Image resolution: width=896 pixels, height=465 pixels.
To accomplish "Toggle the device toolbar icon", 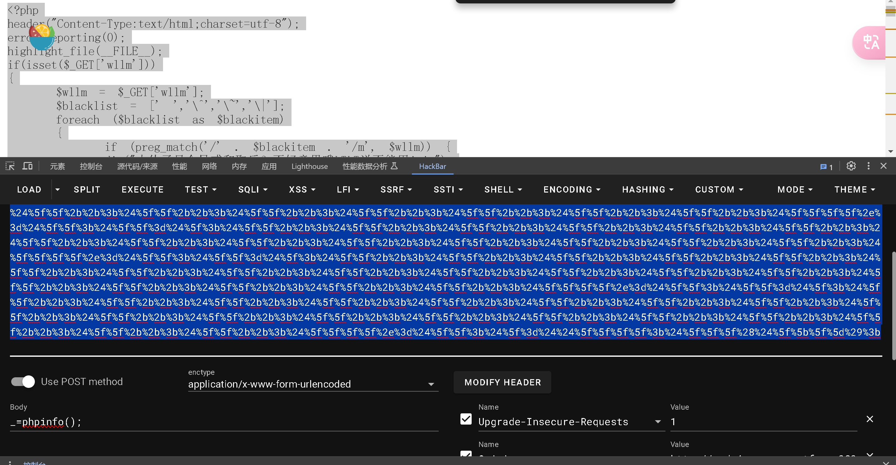I will click(x=27, y=166).
